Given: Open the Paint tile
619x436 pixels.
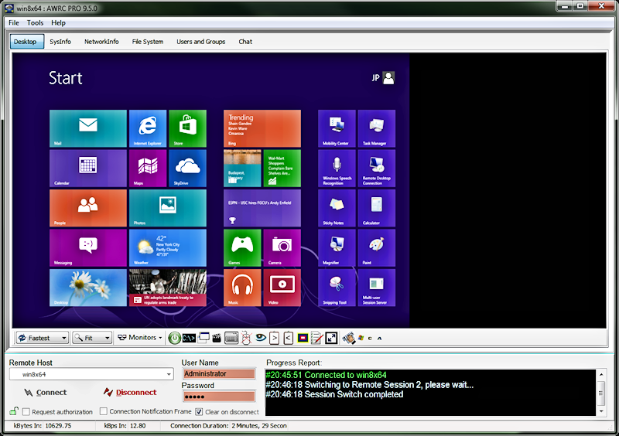Looking at the screenshot, I should point(377,248).
